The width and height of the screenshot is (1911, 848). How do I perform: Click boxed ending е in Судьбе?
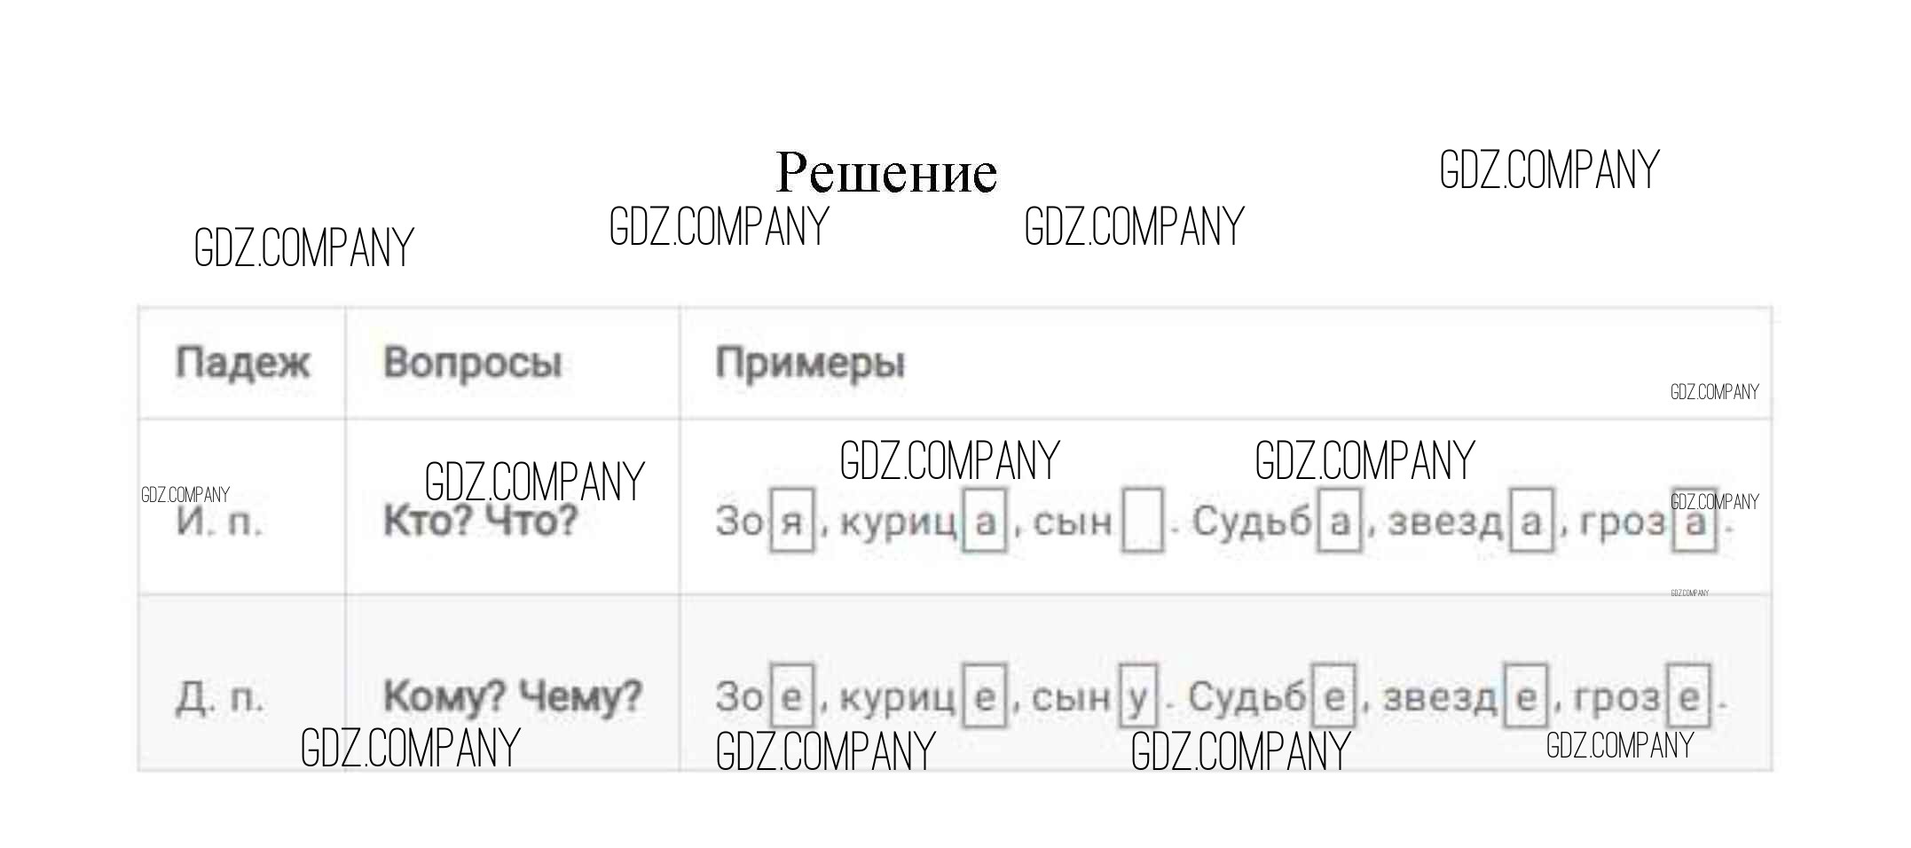1333,697
